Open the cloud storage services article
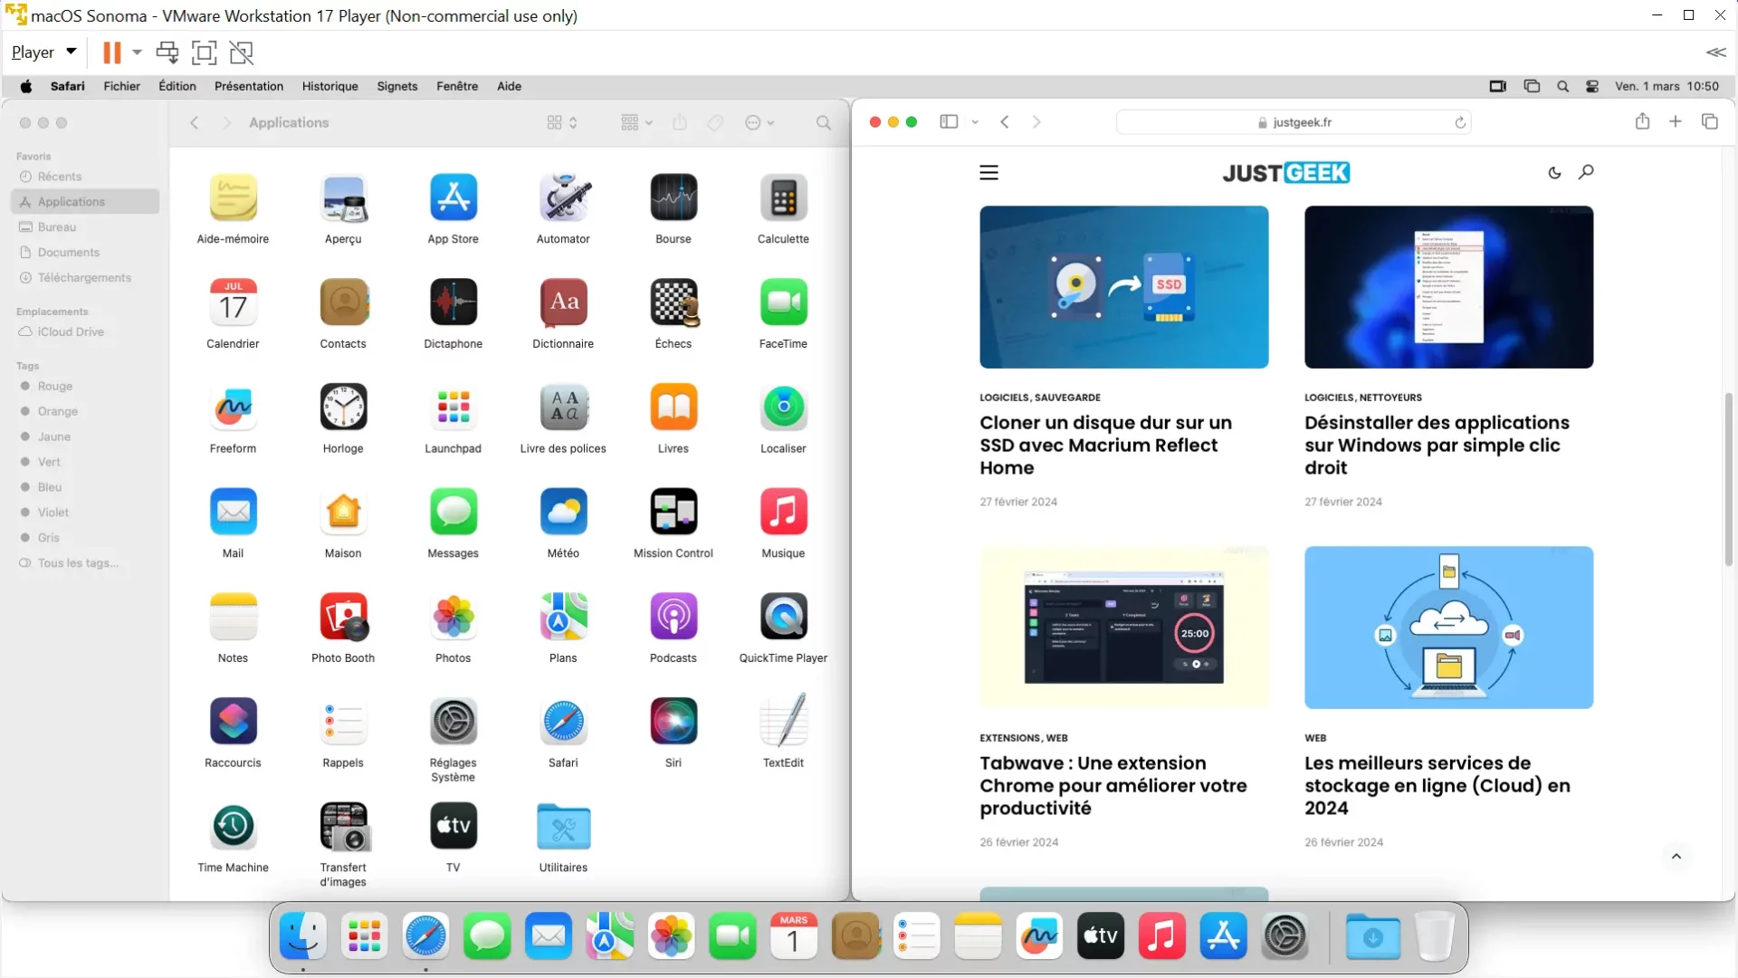This screenshot has height=978, width=1738. pos(1437,786)
